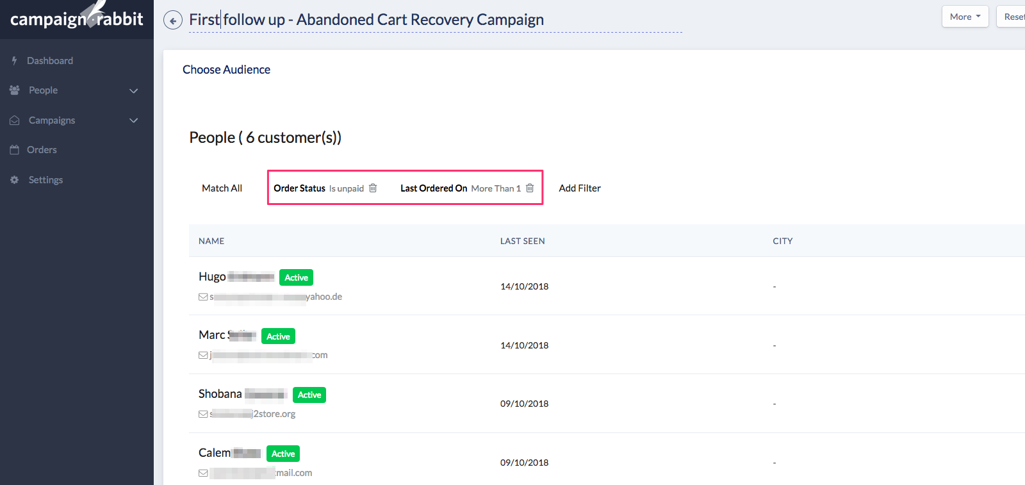Click the envelope icon under Hugo
Image resolution: width=1025 pixels, height=485 pixels.
203,297
